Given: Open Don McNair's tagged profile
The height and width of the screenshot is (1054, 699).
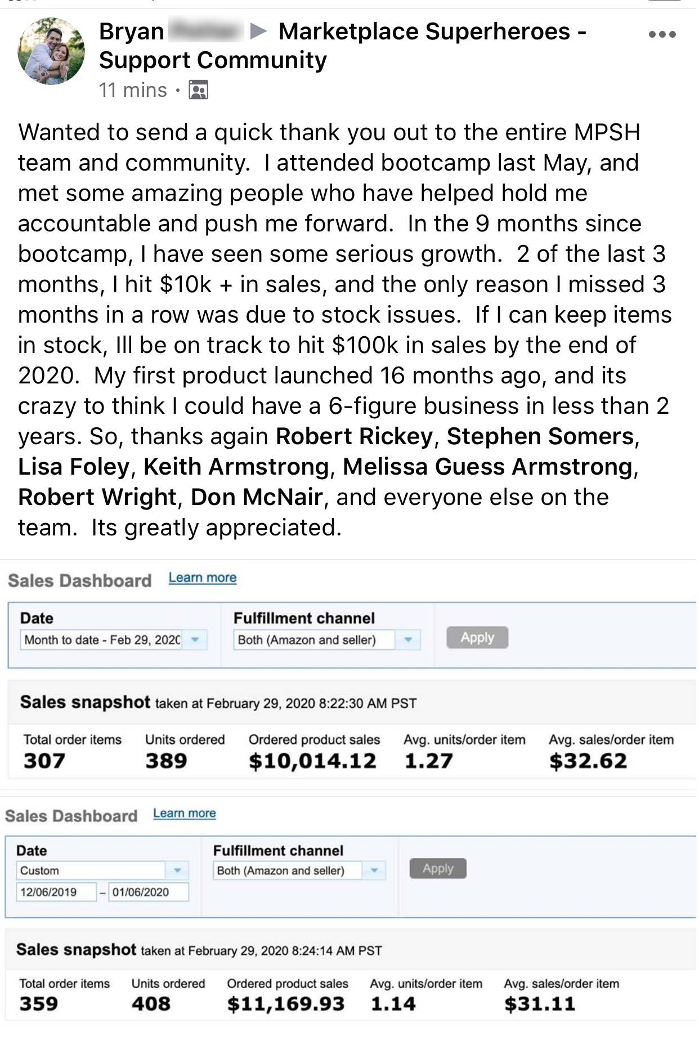Looking at the screenshot, I should point(257,497).
